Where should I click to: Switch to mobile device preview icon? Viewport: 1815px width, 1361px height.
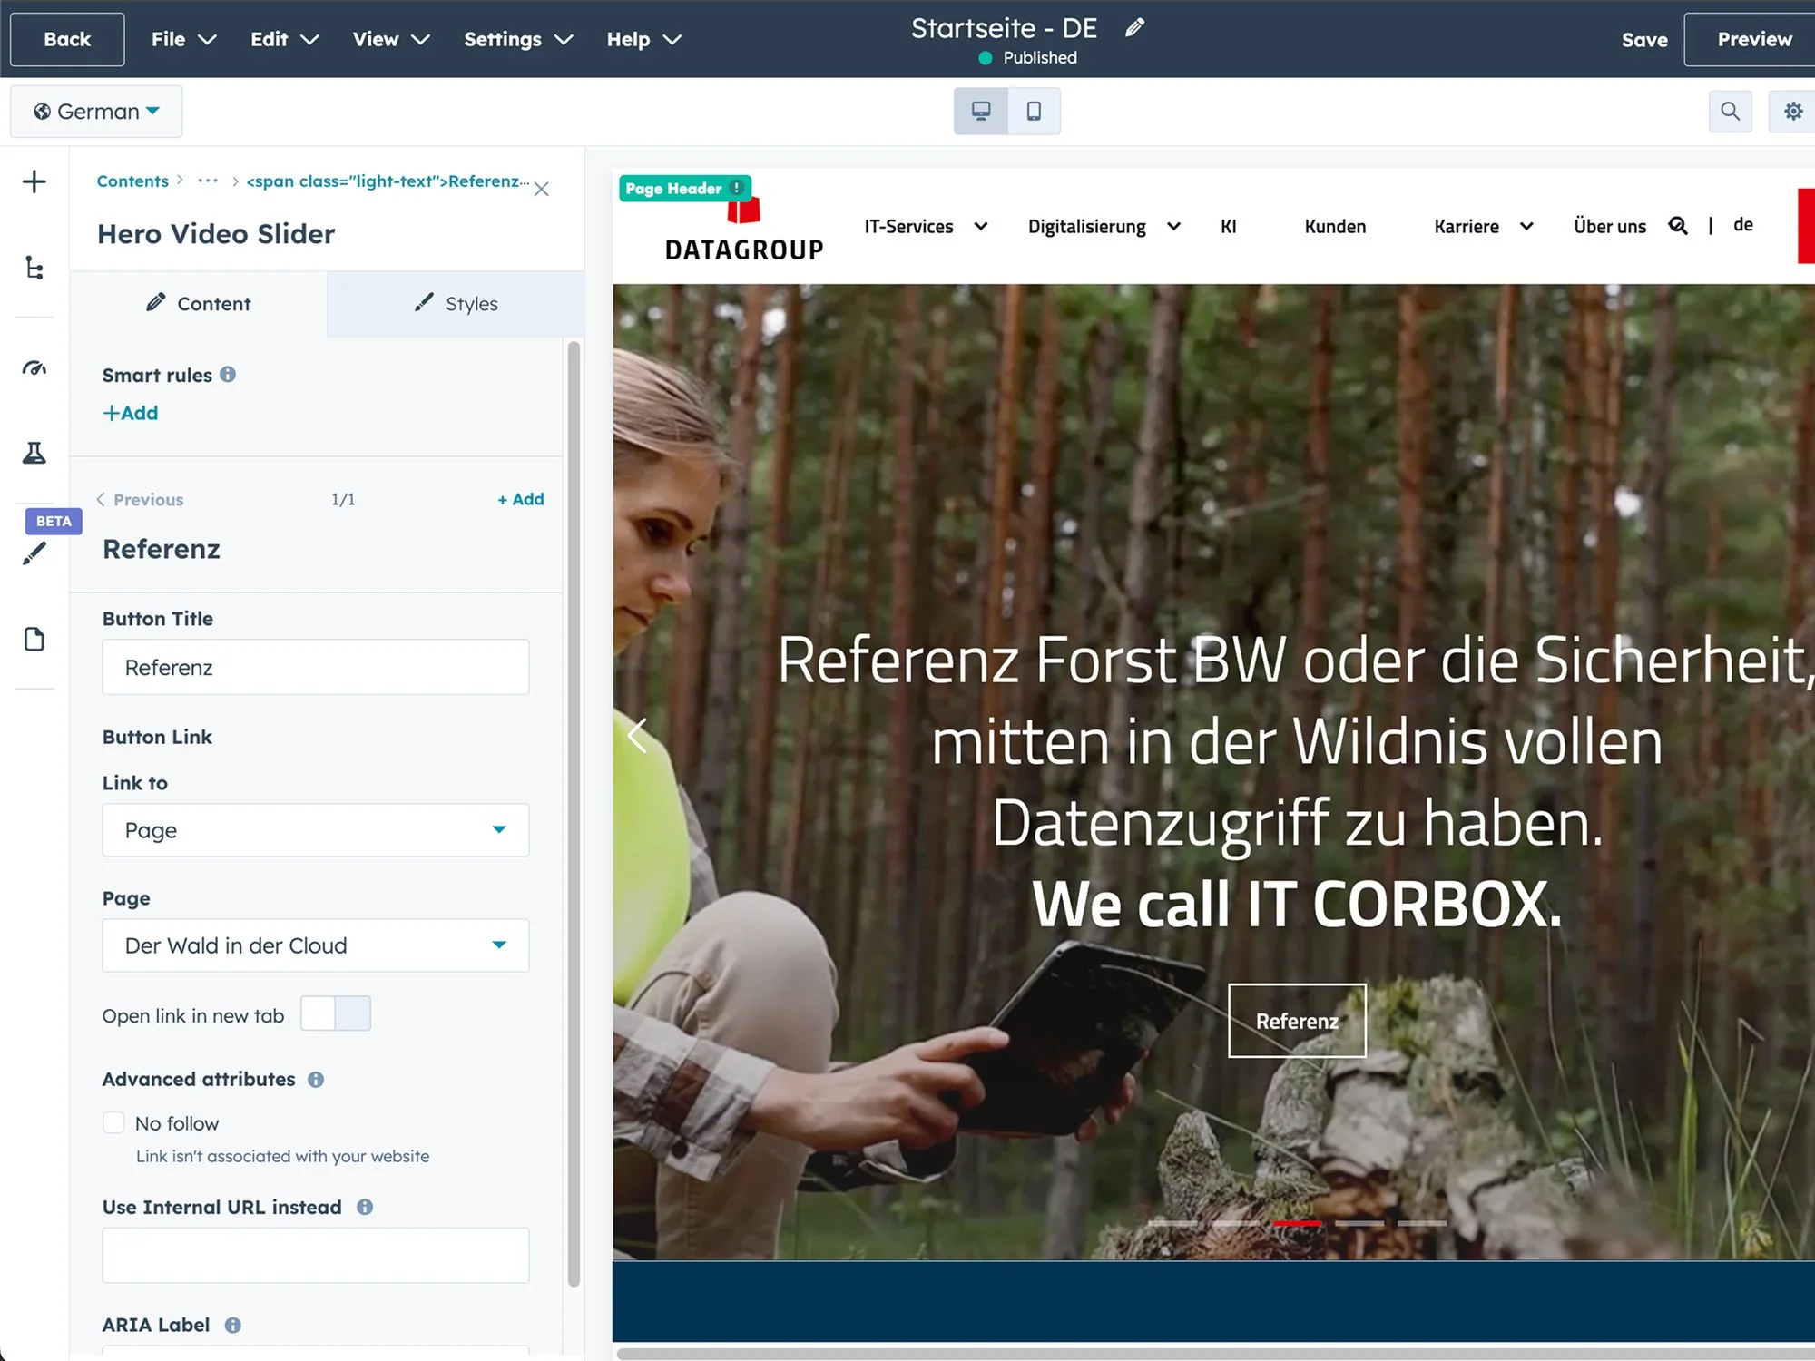point(1034,111)
